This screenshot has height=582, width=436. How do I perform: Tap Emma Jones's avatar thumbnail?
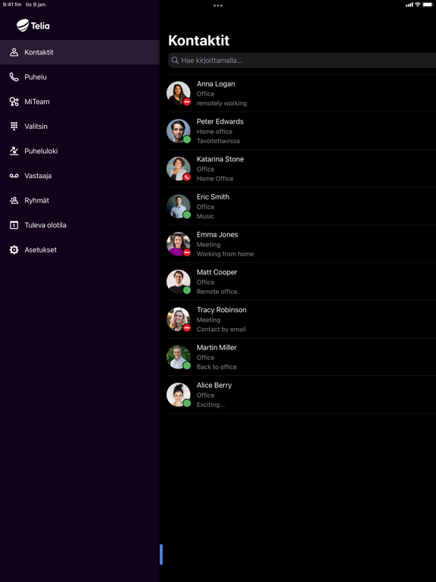179,244
